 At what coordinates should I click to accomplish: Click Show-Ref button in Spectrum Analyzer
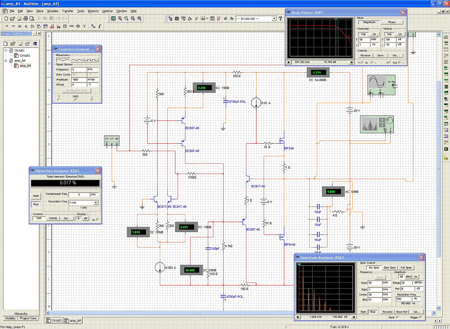(x=401, y=312)
